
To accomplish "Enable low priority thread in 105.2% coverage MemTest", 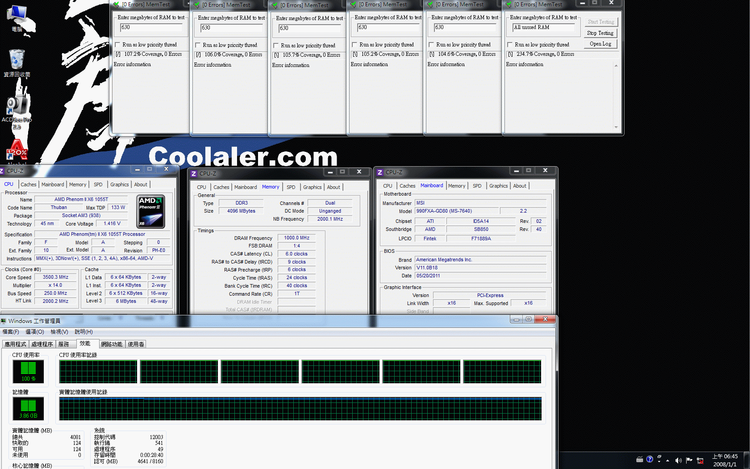I will (355, 45).
